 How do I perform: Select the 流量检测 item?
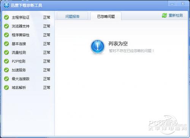(19, 52)
